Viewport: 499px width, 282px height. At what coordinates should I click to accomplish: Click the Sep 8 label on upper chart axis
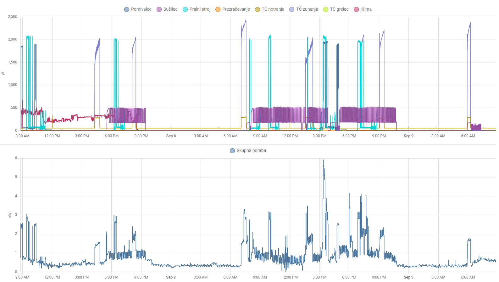[x=171, y=136]
